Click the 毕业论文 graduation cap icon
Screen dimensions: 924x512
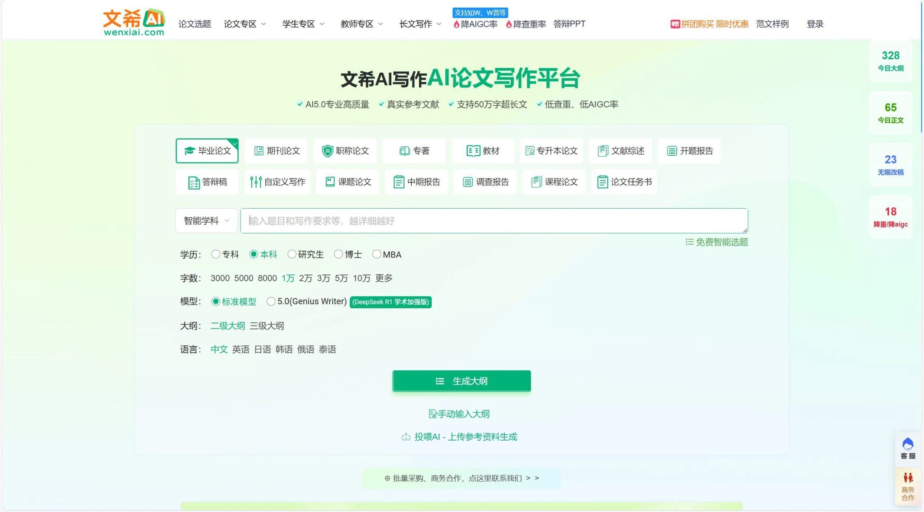click(x=189, y=151)
